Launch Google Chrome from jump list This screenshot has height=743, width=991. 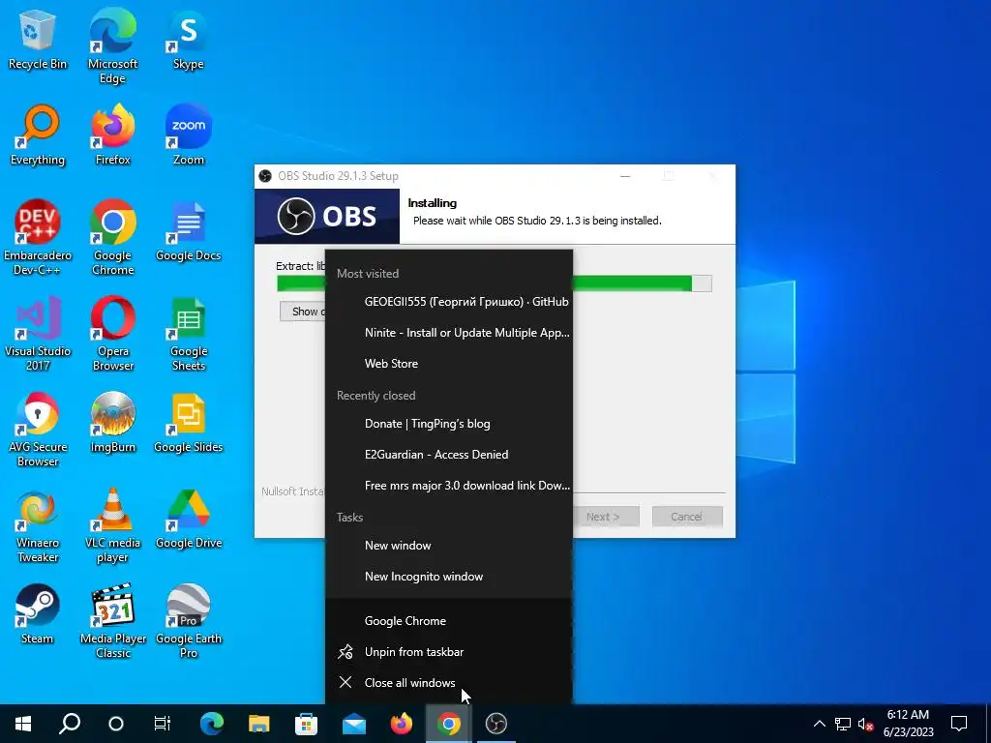point(449,620)
